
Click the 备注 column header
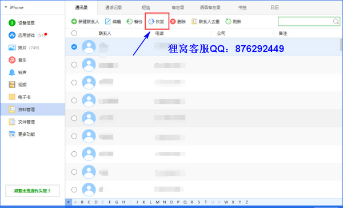[283, 33]
